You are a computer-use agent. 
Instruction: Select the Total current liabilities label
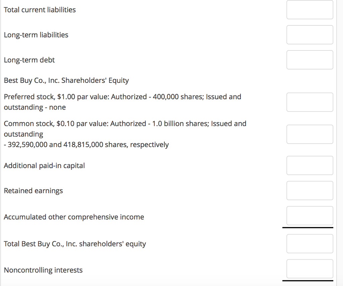pyautogui.click(x=40, y=10)
